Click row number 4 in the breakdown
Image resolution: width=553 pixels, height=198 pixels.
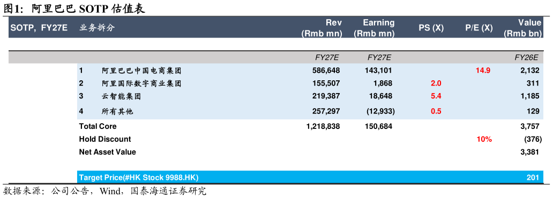(x=81, y=111)
